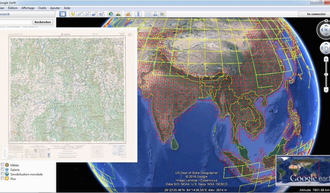
Task: Select the add path tool
Action: pyautogui.click(x=87, y=14)
